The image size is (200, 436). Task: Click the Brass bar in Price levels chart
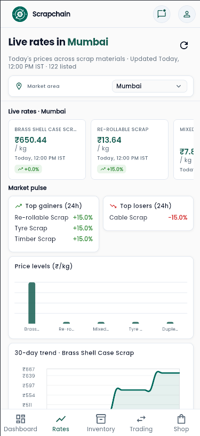click(x=32, y=303)
